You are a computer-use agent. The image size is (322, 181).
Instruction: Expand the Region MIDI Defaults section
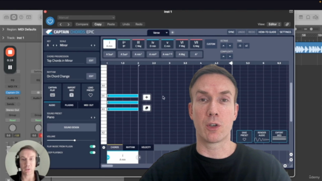(4, 29)
